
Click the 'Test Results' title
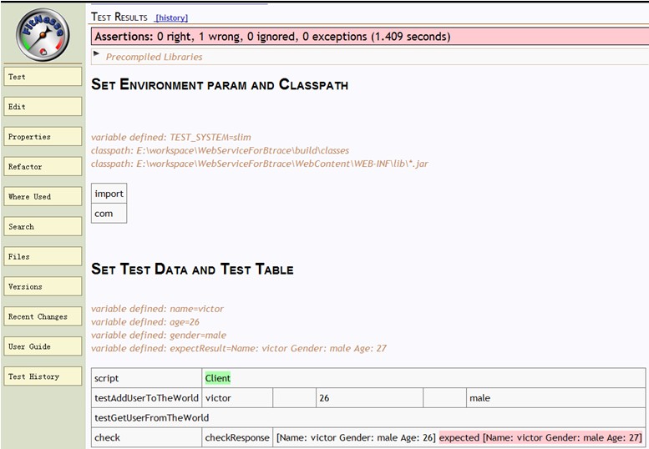tap(119, 18)
